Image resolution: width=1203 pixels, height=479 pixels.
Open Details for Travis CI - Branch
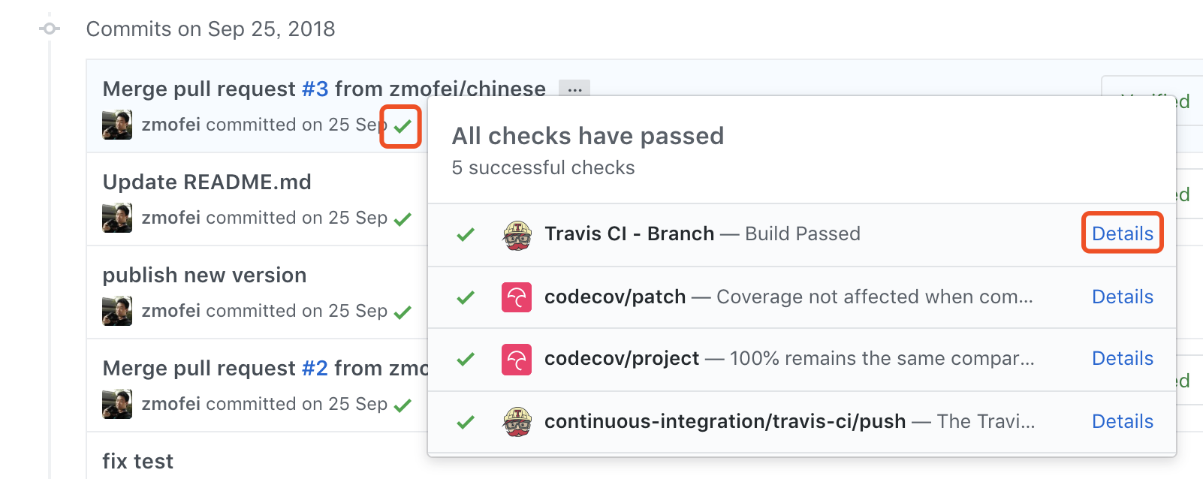tap(1123, 233)
